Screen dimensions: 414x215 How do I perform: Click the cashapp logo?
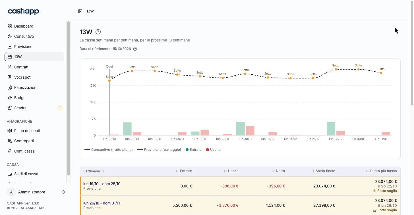tap(23, 11)
